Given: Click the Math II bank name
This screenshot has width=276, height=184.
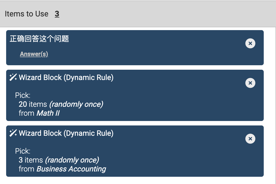Looking at the screenshot, I should point(48,113).
